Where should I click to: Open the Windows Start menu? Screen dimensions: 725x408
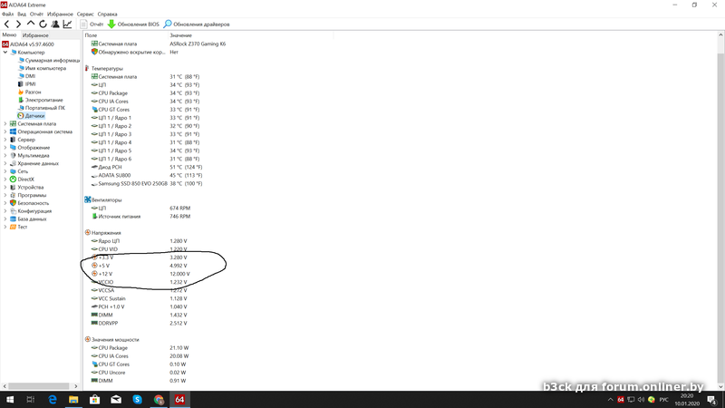click(9, 400)
